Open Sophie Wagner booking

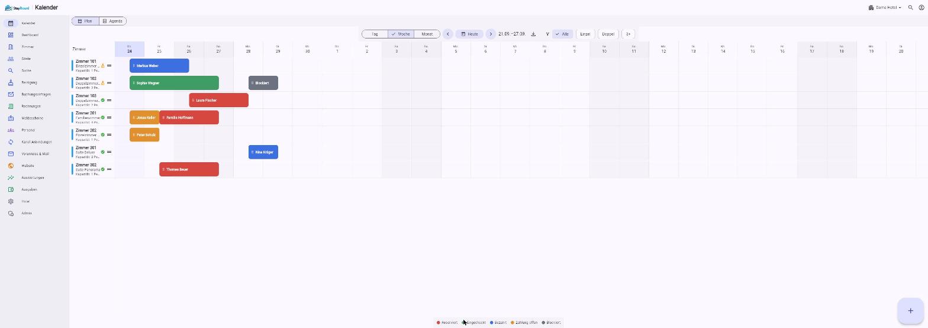coord(174,83)
